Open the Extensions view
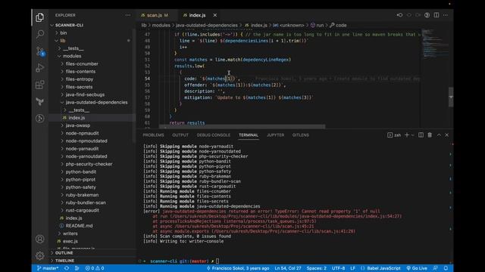Image resolution: width=485 pixels, height=272 pixels. (x=39, y=85)
